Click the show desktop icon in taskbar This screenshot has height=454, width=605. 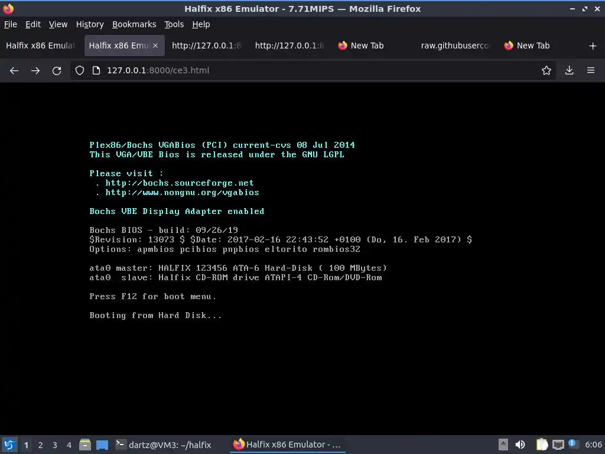pyautogui.click(x=102, y=445)
